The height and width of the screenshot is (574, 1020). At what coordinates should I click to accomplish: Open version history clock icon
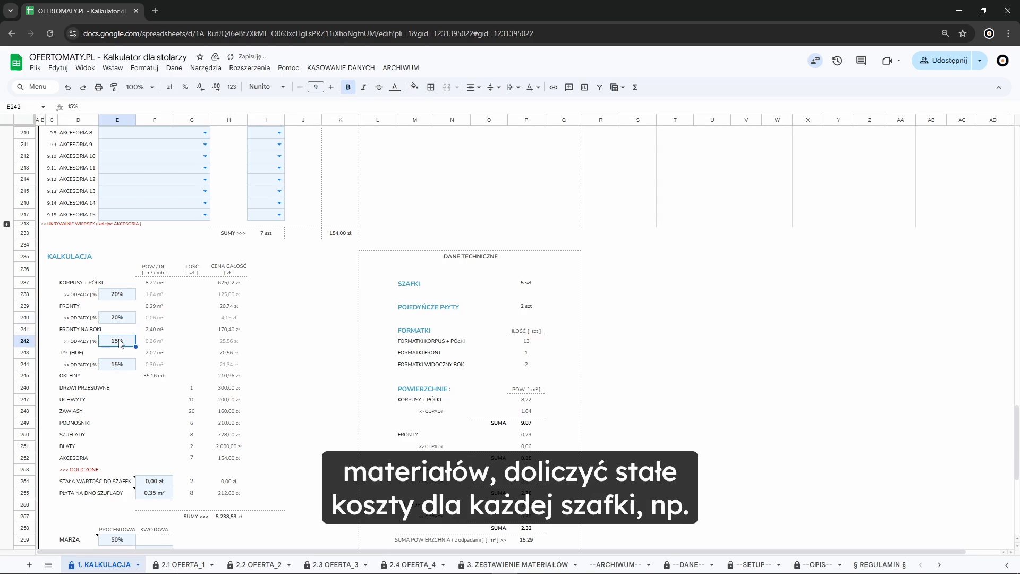click(837, 61)
